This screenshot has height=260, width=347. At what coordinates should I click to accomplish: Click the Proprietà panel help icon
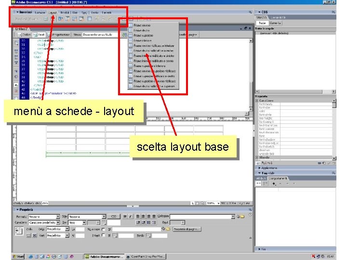[x=250, y=214]
